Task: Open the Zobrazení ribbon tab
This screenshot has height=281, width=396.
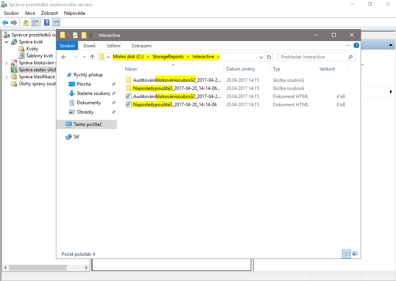Action: click(141, 46)
